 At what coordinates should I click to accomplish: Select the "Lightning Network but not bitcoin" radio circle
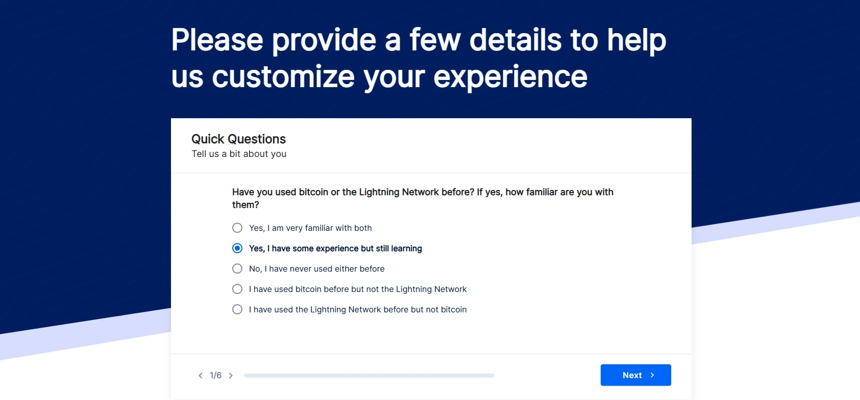(237, 309)
